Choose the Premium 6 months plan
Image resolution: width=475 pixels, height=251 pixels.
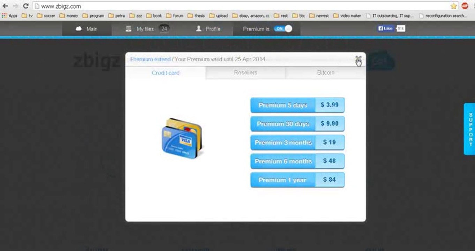(x=283, y=161)
